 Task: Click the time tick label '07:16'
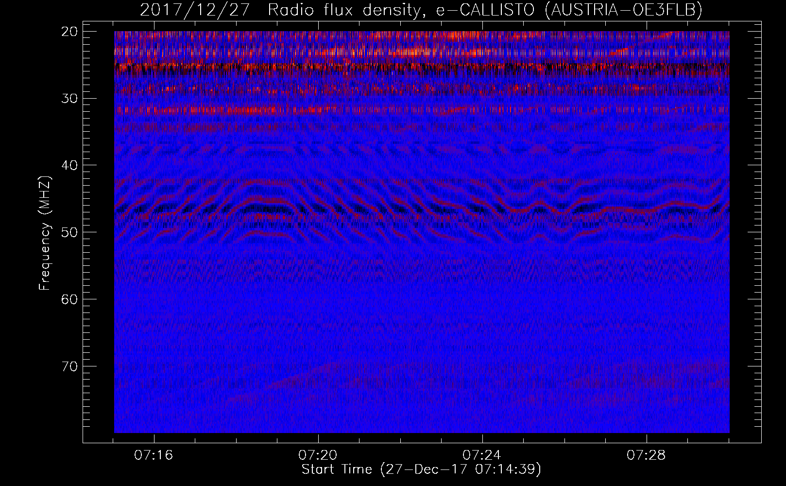pos(154,455)
